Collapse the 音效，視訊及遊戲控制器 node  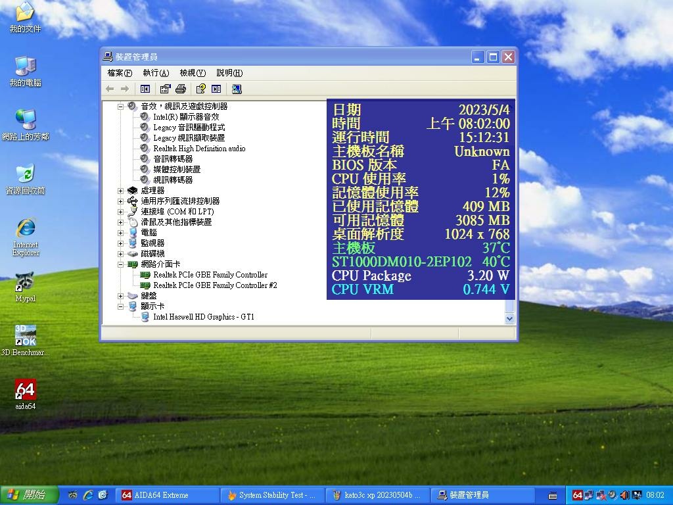121,107
